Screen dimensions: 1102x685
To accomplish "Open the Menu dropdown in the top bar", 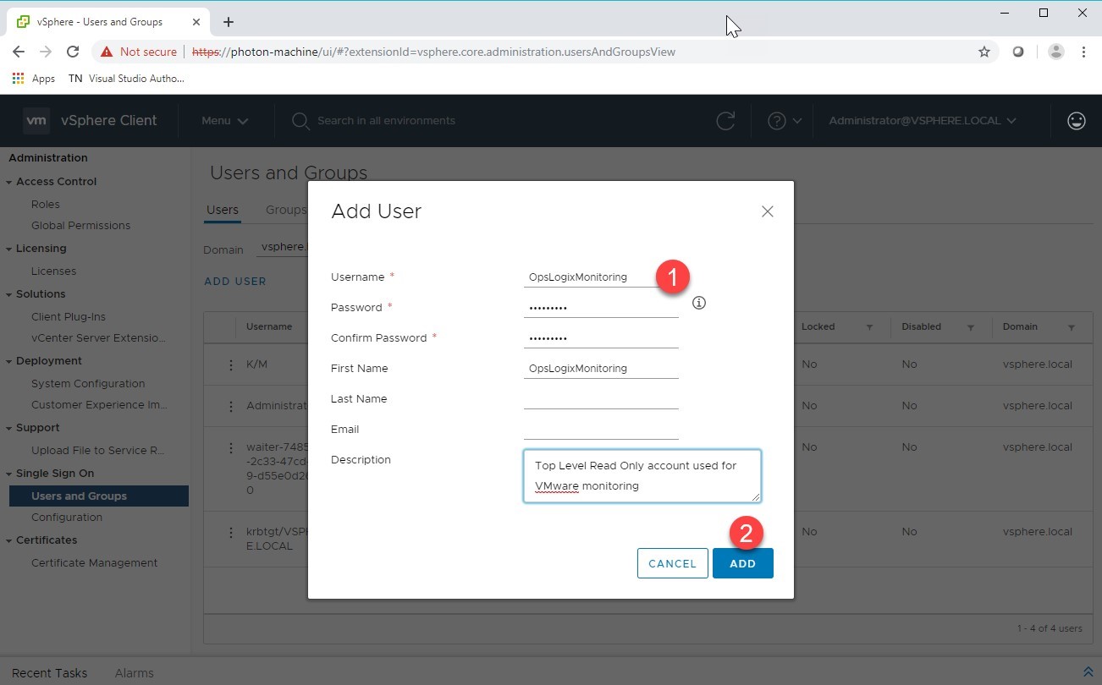I will tap(223, 121).
